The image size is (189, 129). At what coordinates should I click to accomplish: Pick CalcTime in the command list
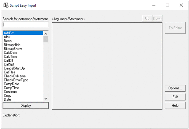tap(23, 56)
